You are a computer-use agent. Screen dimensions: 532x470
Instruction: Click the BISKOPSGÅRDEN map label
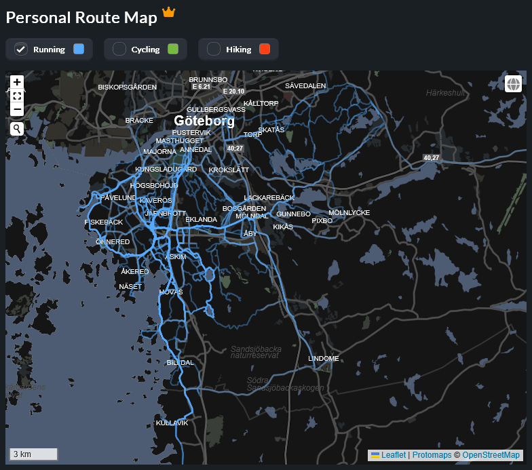(128, 87)
